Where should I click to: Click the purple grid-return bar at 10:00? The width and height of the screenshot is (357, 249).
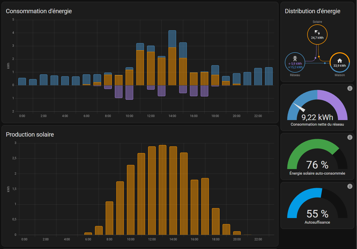129,92
